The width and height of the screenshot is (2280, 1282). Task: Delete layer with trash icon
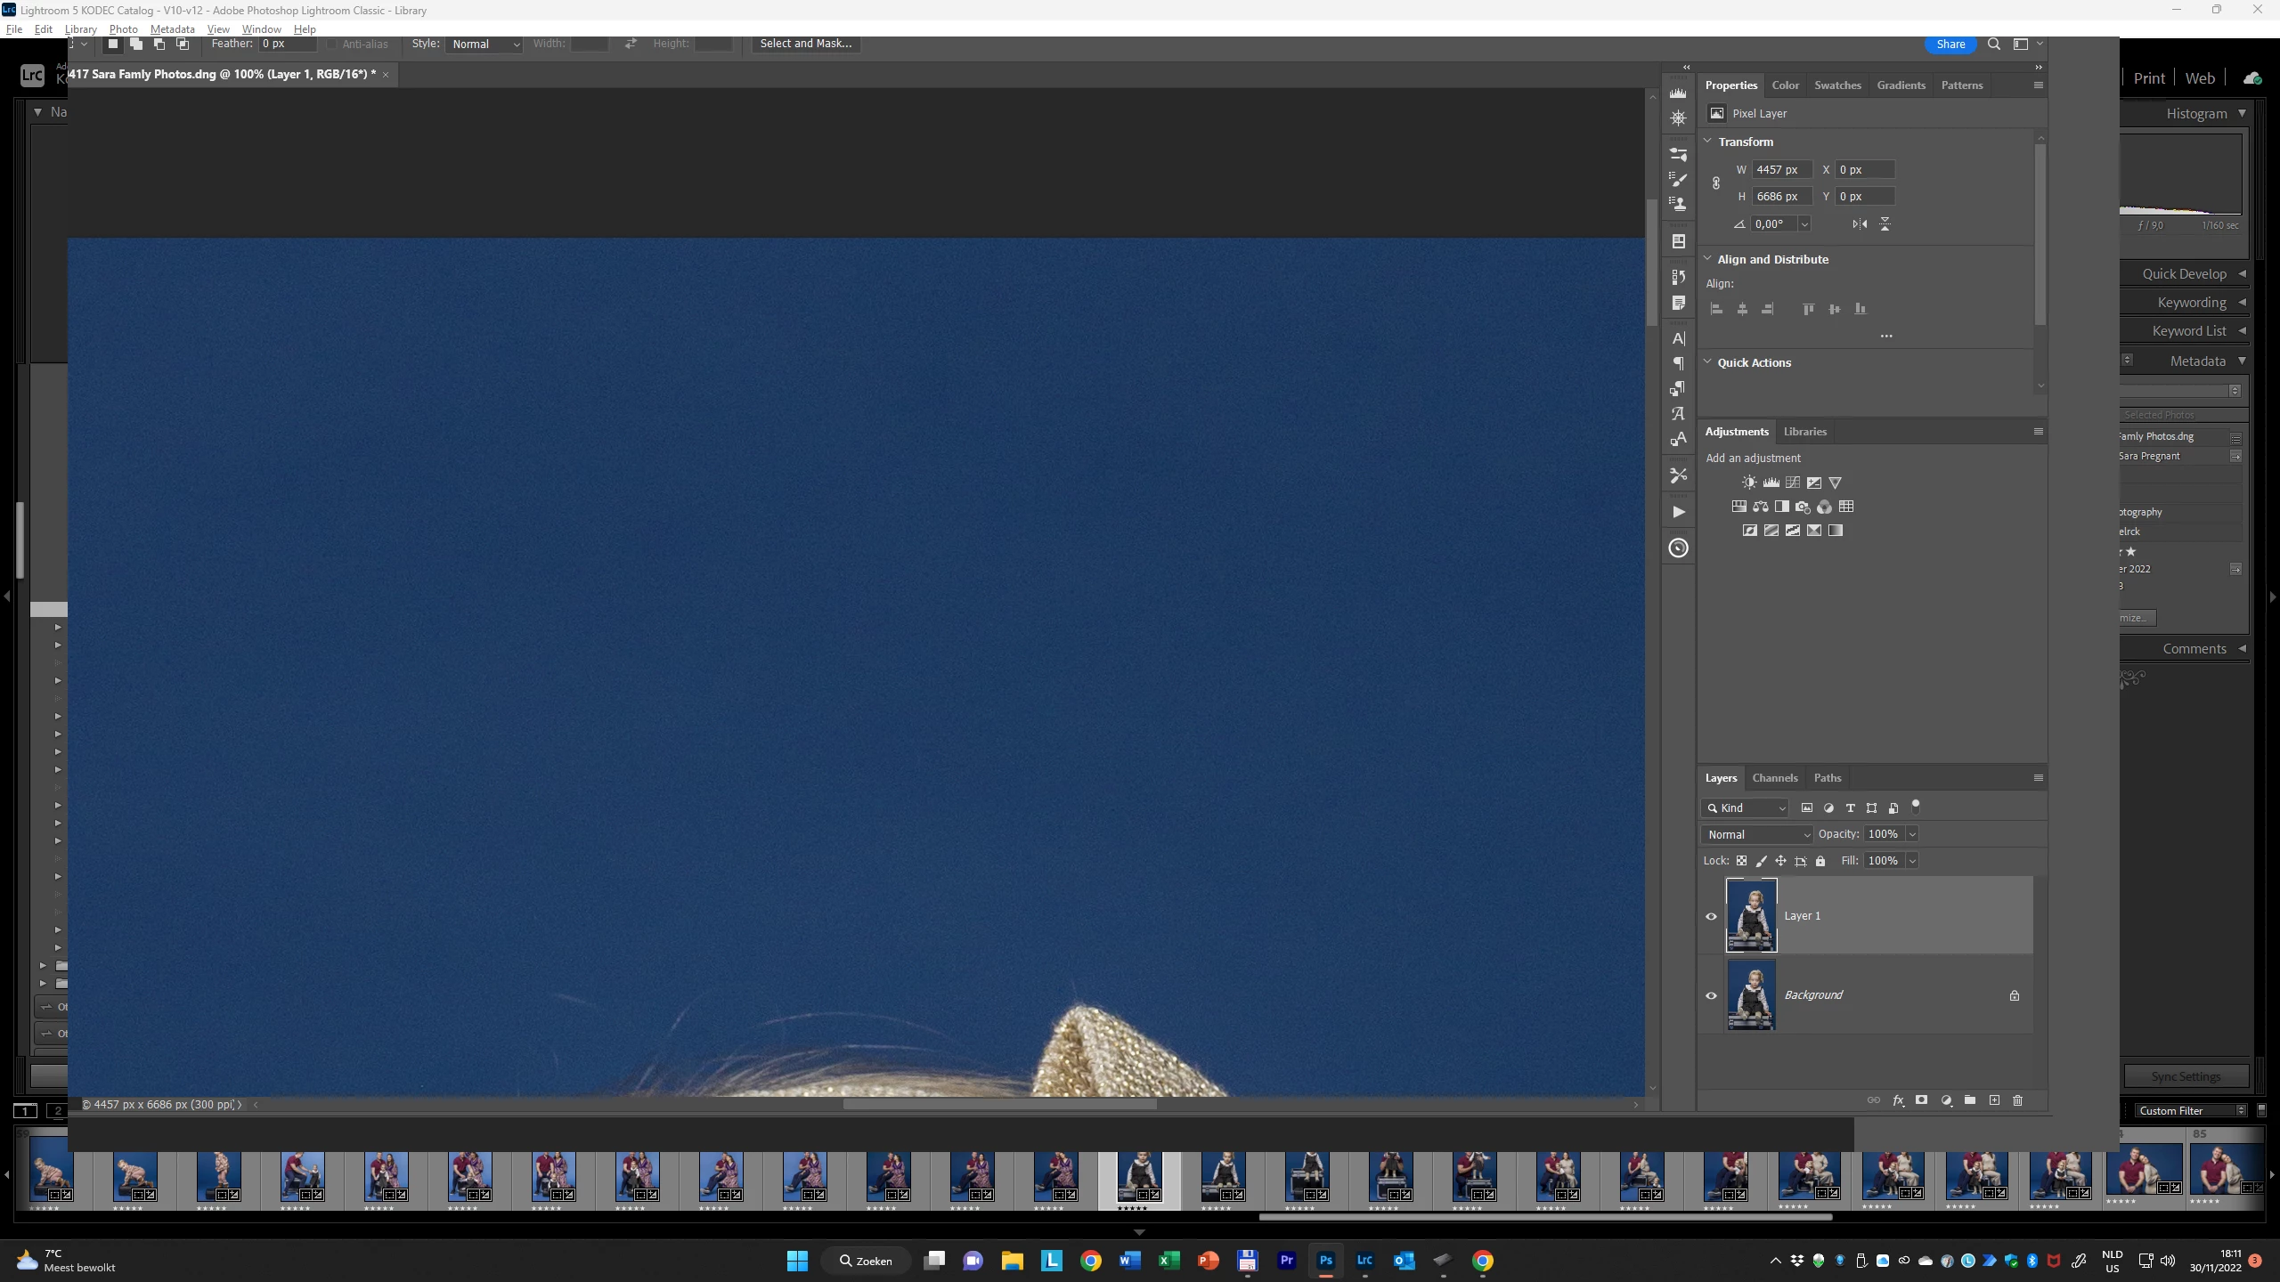coord(2018,1100)
